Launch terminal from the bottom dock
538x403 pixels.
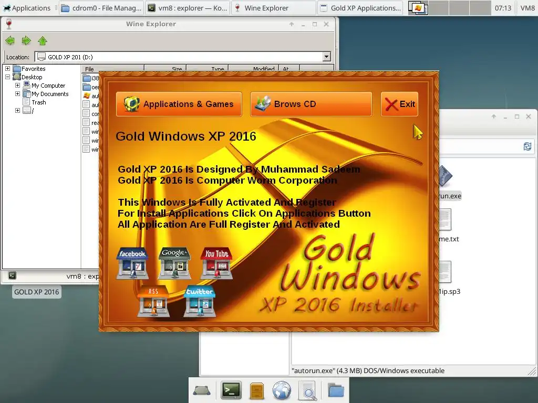pos(231,390)
